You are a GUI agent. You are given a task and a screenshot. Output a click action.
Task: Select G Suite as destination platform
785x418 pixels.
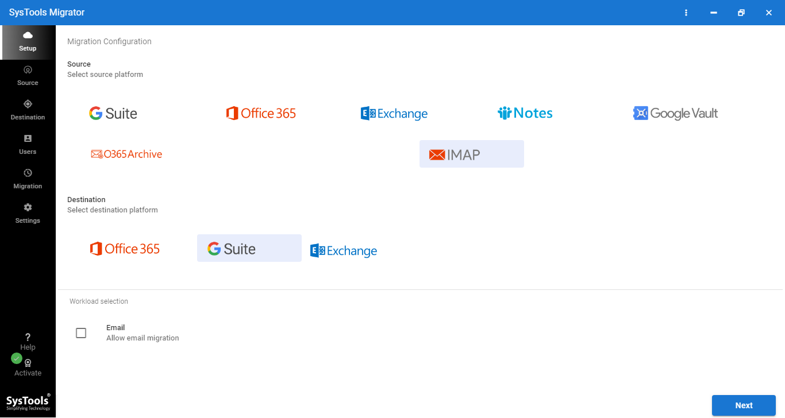(x=249, y=248)
